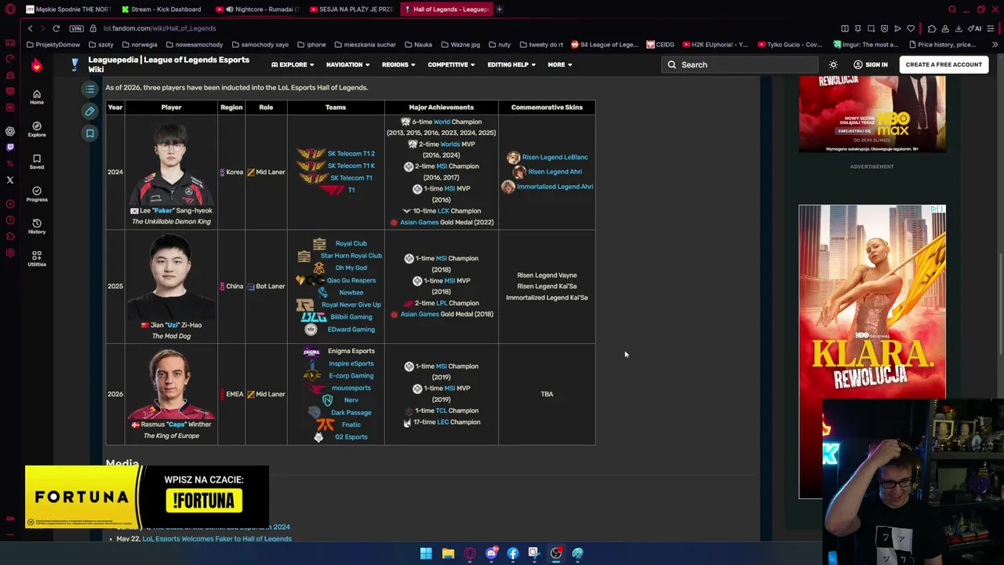The width and height of the screenshot is (1004, 565).
Task: Expand the MORE dropdown menu
Action: [559, 65]
